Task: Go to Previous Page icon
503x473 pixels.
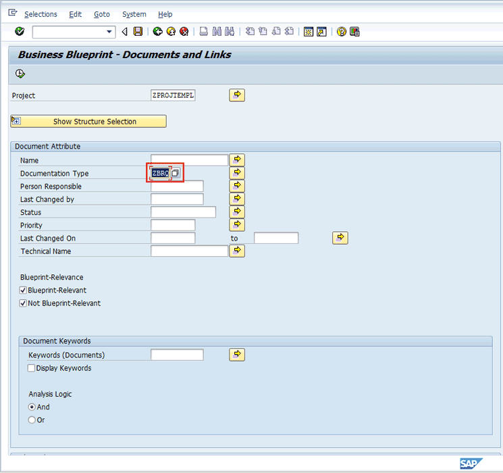Action: pos(263,32)
